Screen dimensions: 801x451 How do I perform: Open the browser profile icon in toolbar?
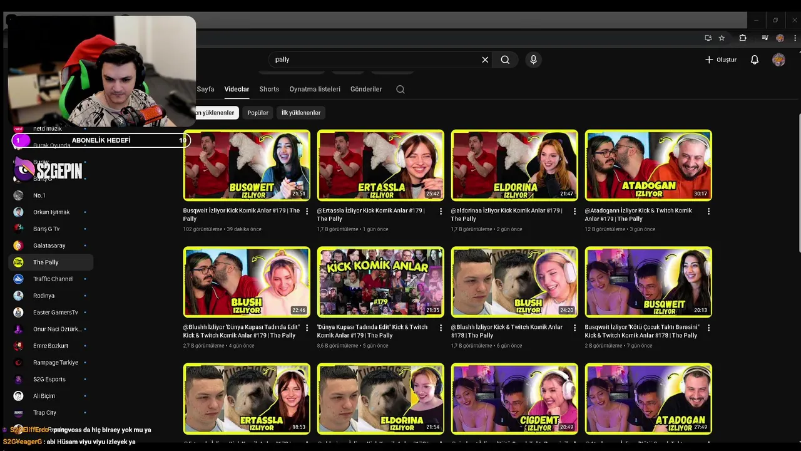[780, 38]
